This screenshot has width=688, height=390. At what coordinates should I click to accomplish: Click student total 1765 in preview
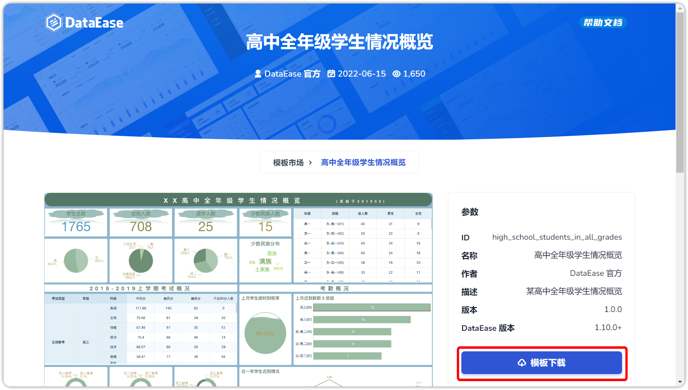[76, 227]
